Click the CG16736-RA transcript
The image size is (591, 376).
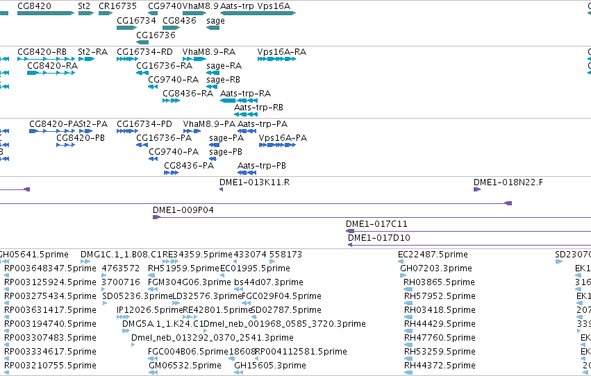tap(142, 73)
